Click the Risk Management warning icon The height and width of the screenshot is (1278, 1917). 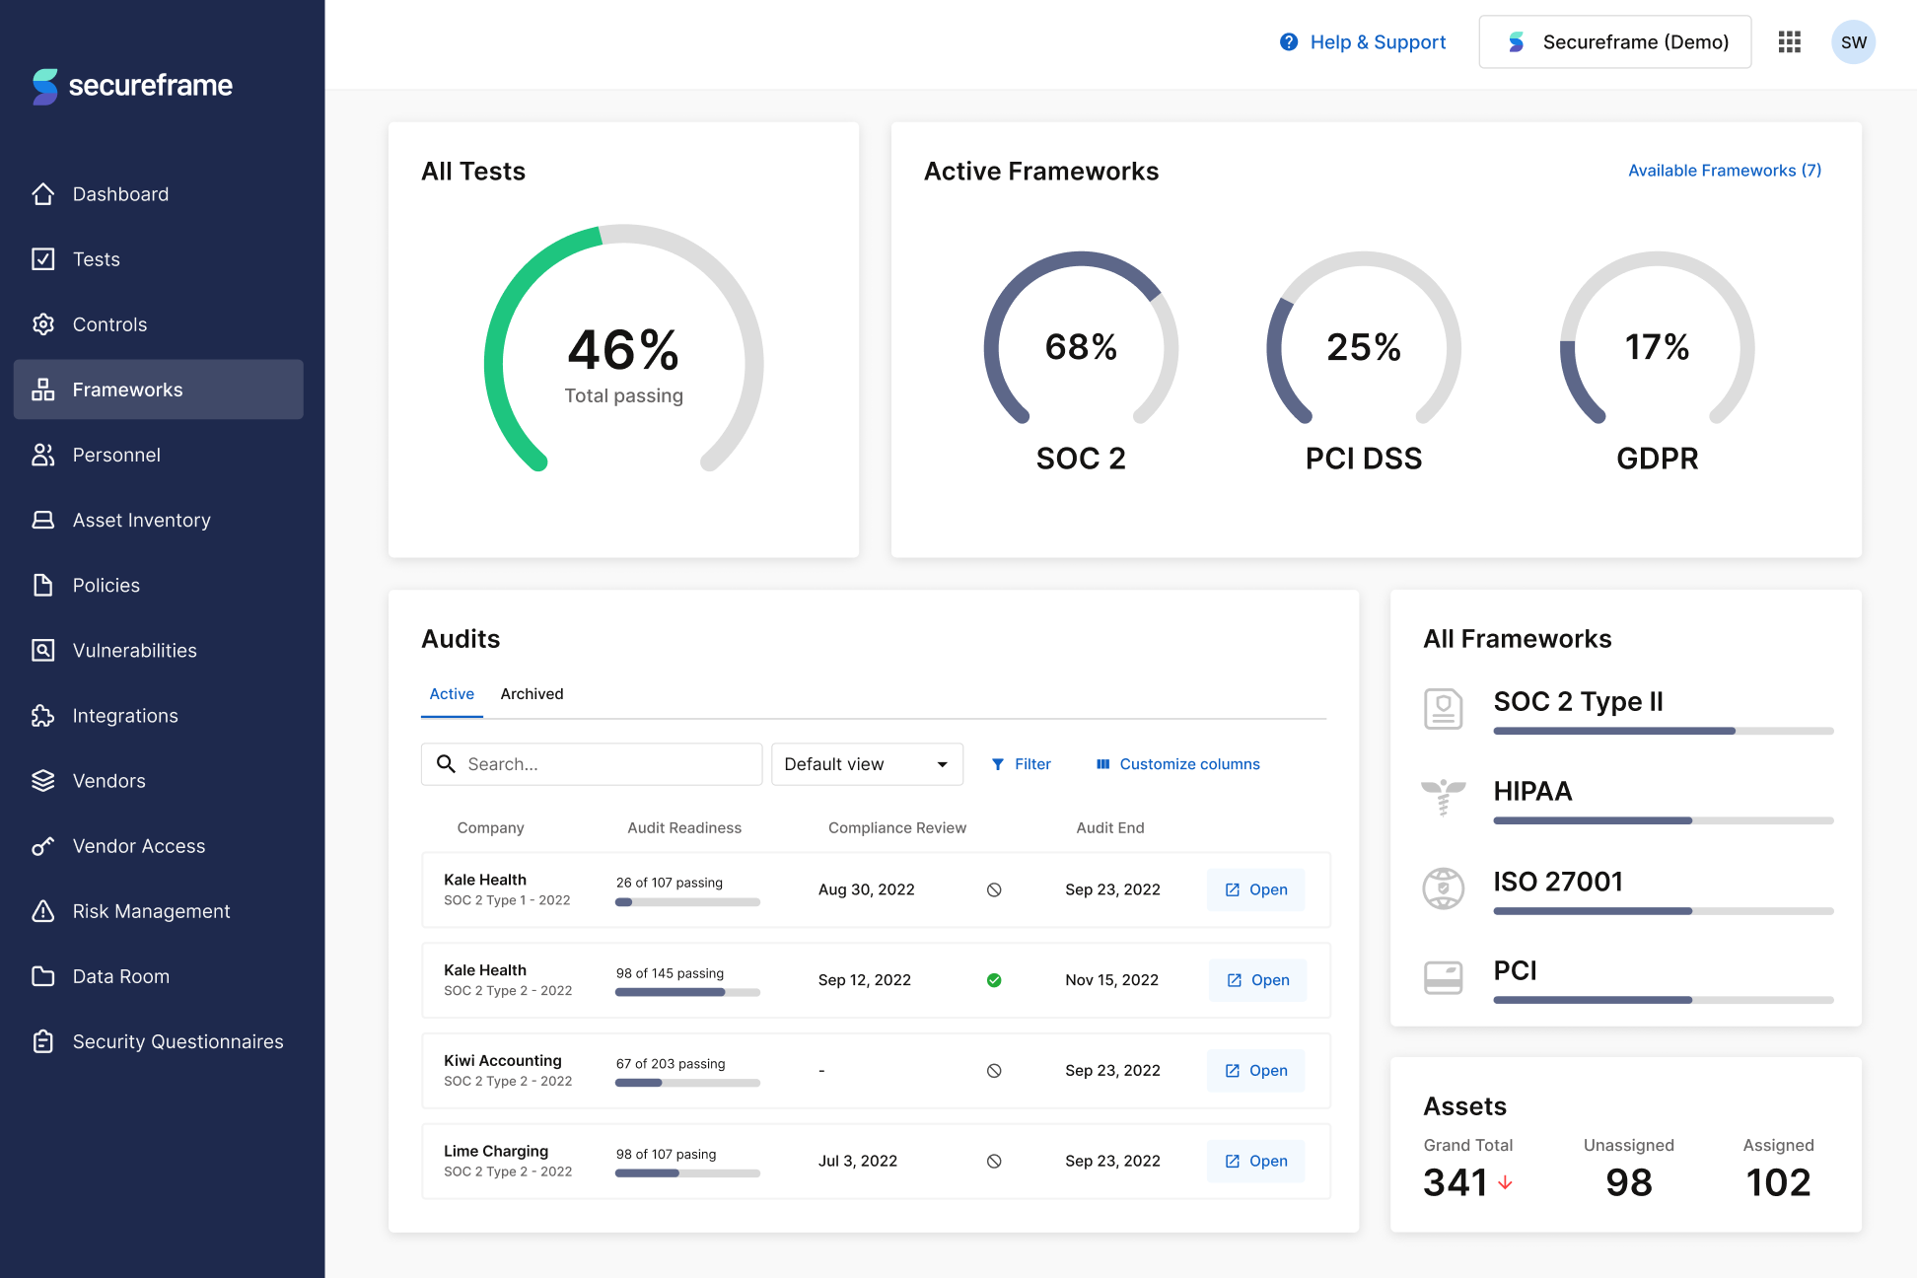click(43, 911)
